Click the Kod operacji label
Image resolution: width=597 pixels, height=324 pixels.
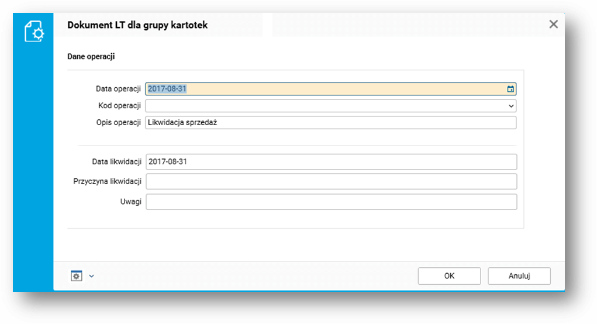pyautogui.click(x=119, y=105)
